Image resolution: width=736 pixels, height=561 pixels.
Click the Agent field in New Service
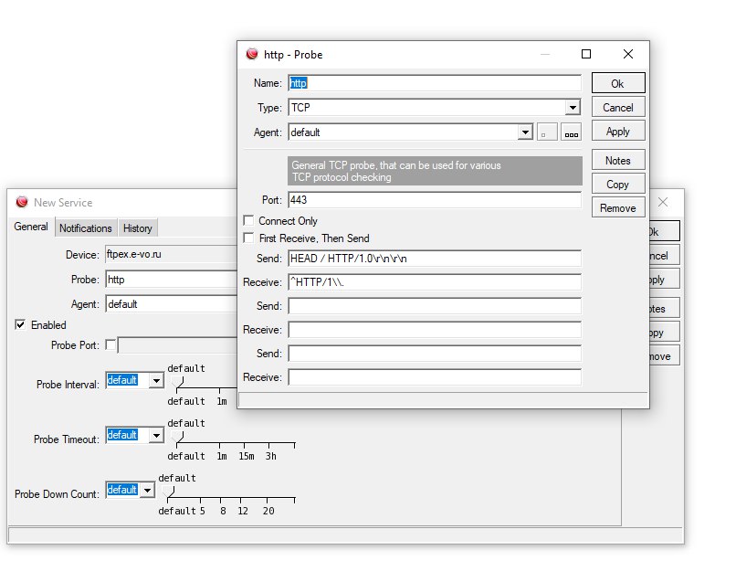click(172, 304)
